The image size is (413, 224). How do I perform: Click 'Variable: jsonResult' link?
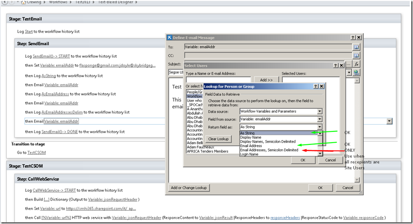pos(216,217)
